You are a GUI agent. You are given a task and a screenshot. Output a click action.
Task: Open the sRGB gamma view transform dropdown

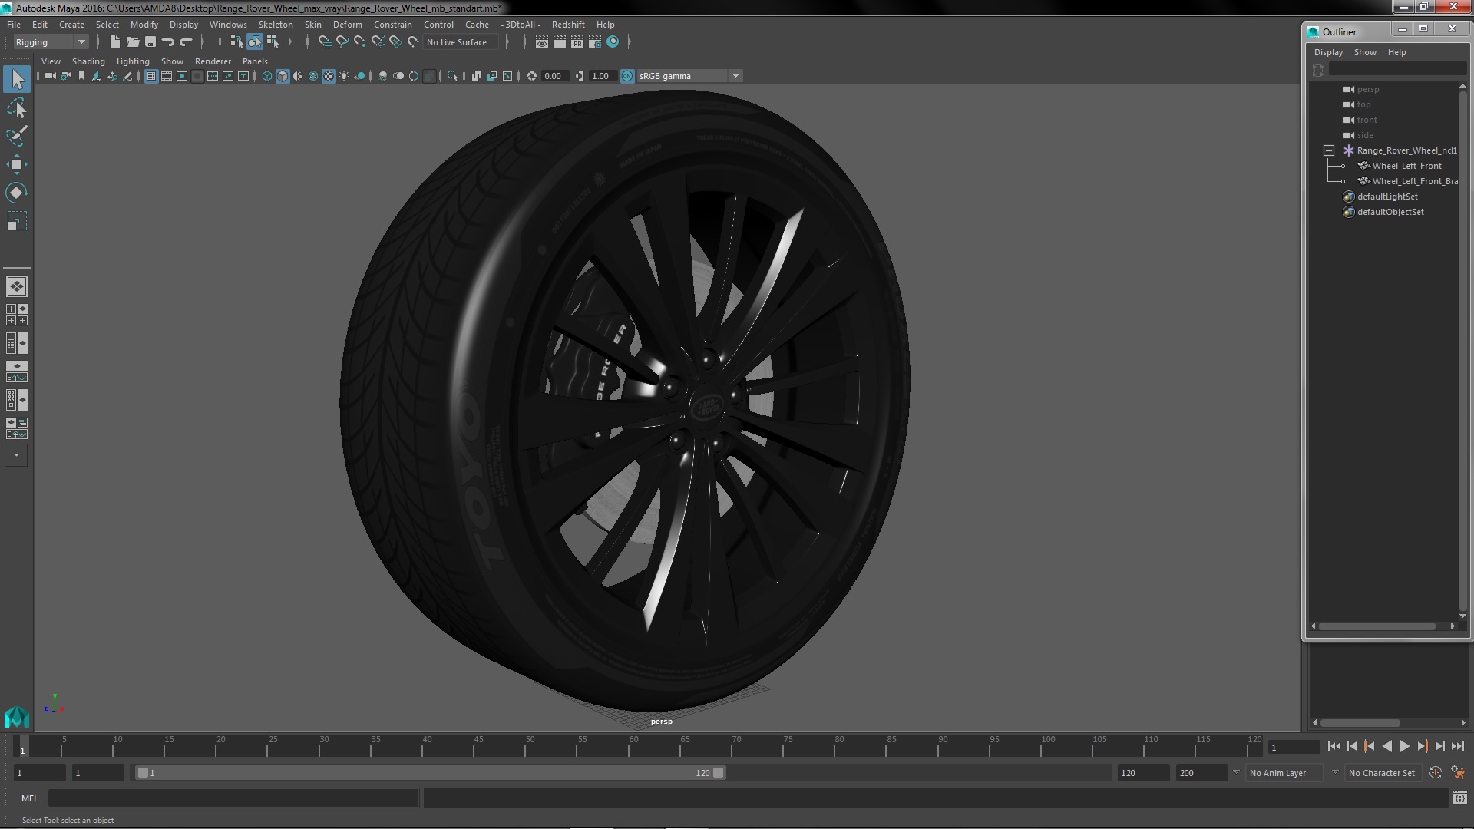[x=689, y=76]
